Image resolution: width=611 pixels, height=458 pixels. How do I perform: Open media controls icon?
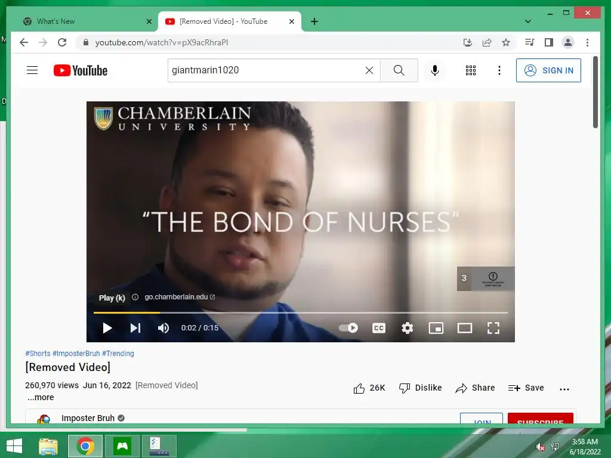[x=529, y=42]
